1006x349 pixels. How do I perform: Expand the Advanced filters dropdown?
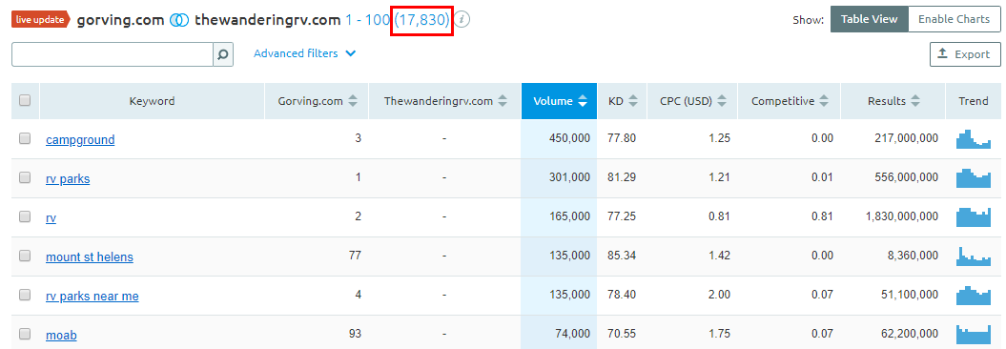(x=305, y=54)
